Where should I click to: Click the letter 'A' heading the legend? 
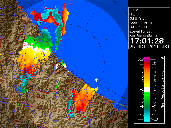point(163,58)
